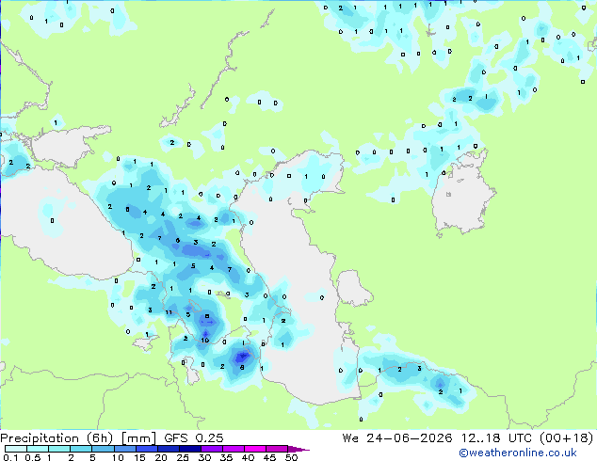
Task: Click the 0.1–0.5 mm legend color swatch
Action: pyautogui.click(x=16, y=449)
